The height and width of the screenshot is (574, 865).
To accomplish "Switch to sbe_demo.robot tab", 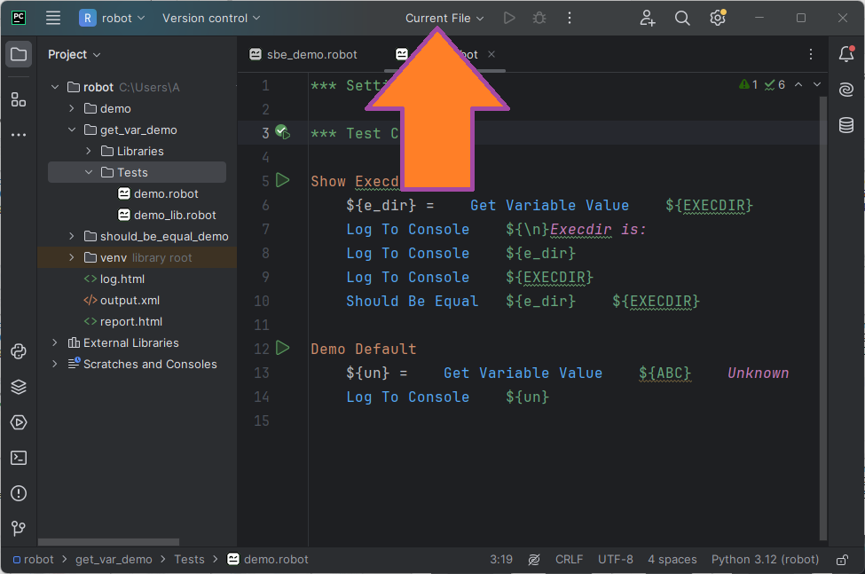I will click(303, 54).
